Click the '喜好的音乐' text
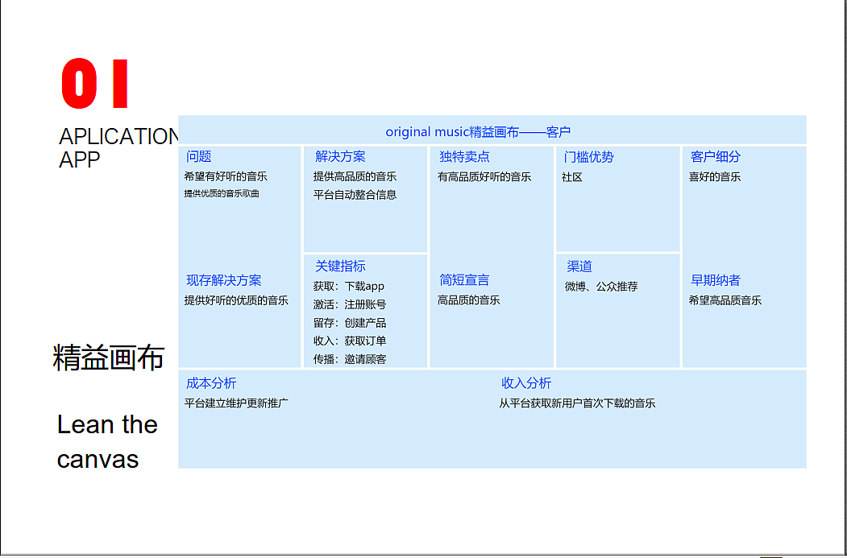847x558 pixels. coord(715,176)
